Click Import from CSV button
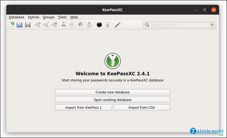This screenshot has width=227, height=138. click(x=142, y=107)
